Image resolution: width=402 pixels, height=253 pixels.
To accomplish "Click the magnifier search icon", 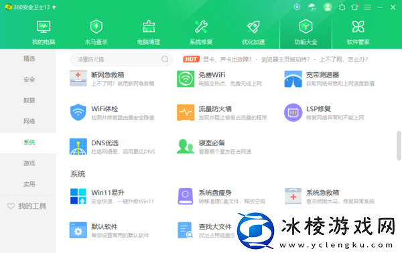I will 165,60.
